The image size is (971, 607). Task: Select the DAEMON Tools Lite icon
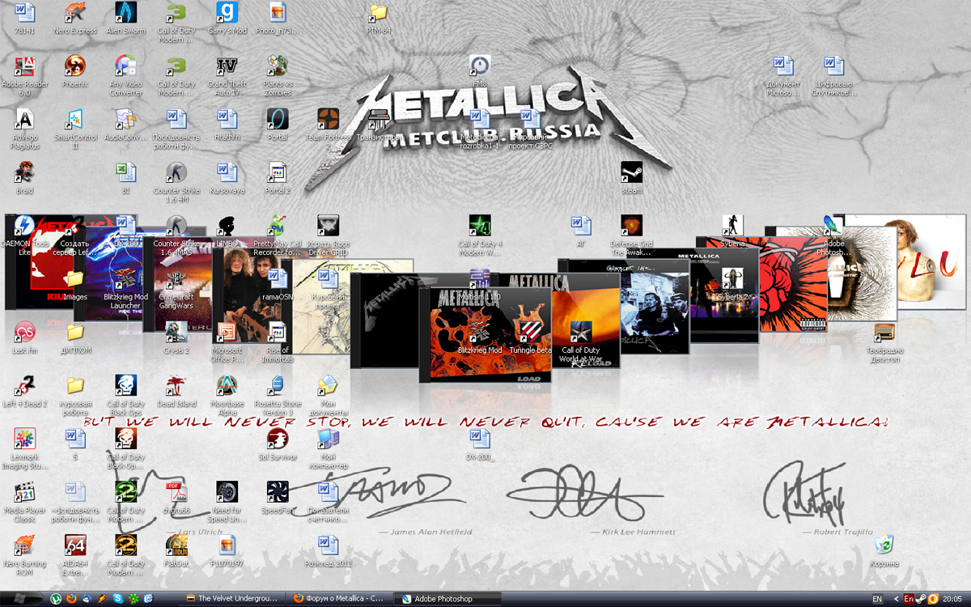point(25,225)
